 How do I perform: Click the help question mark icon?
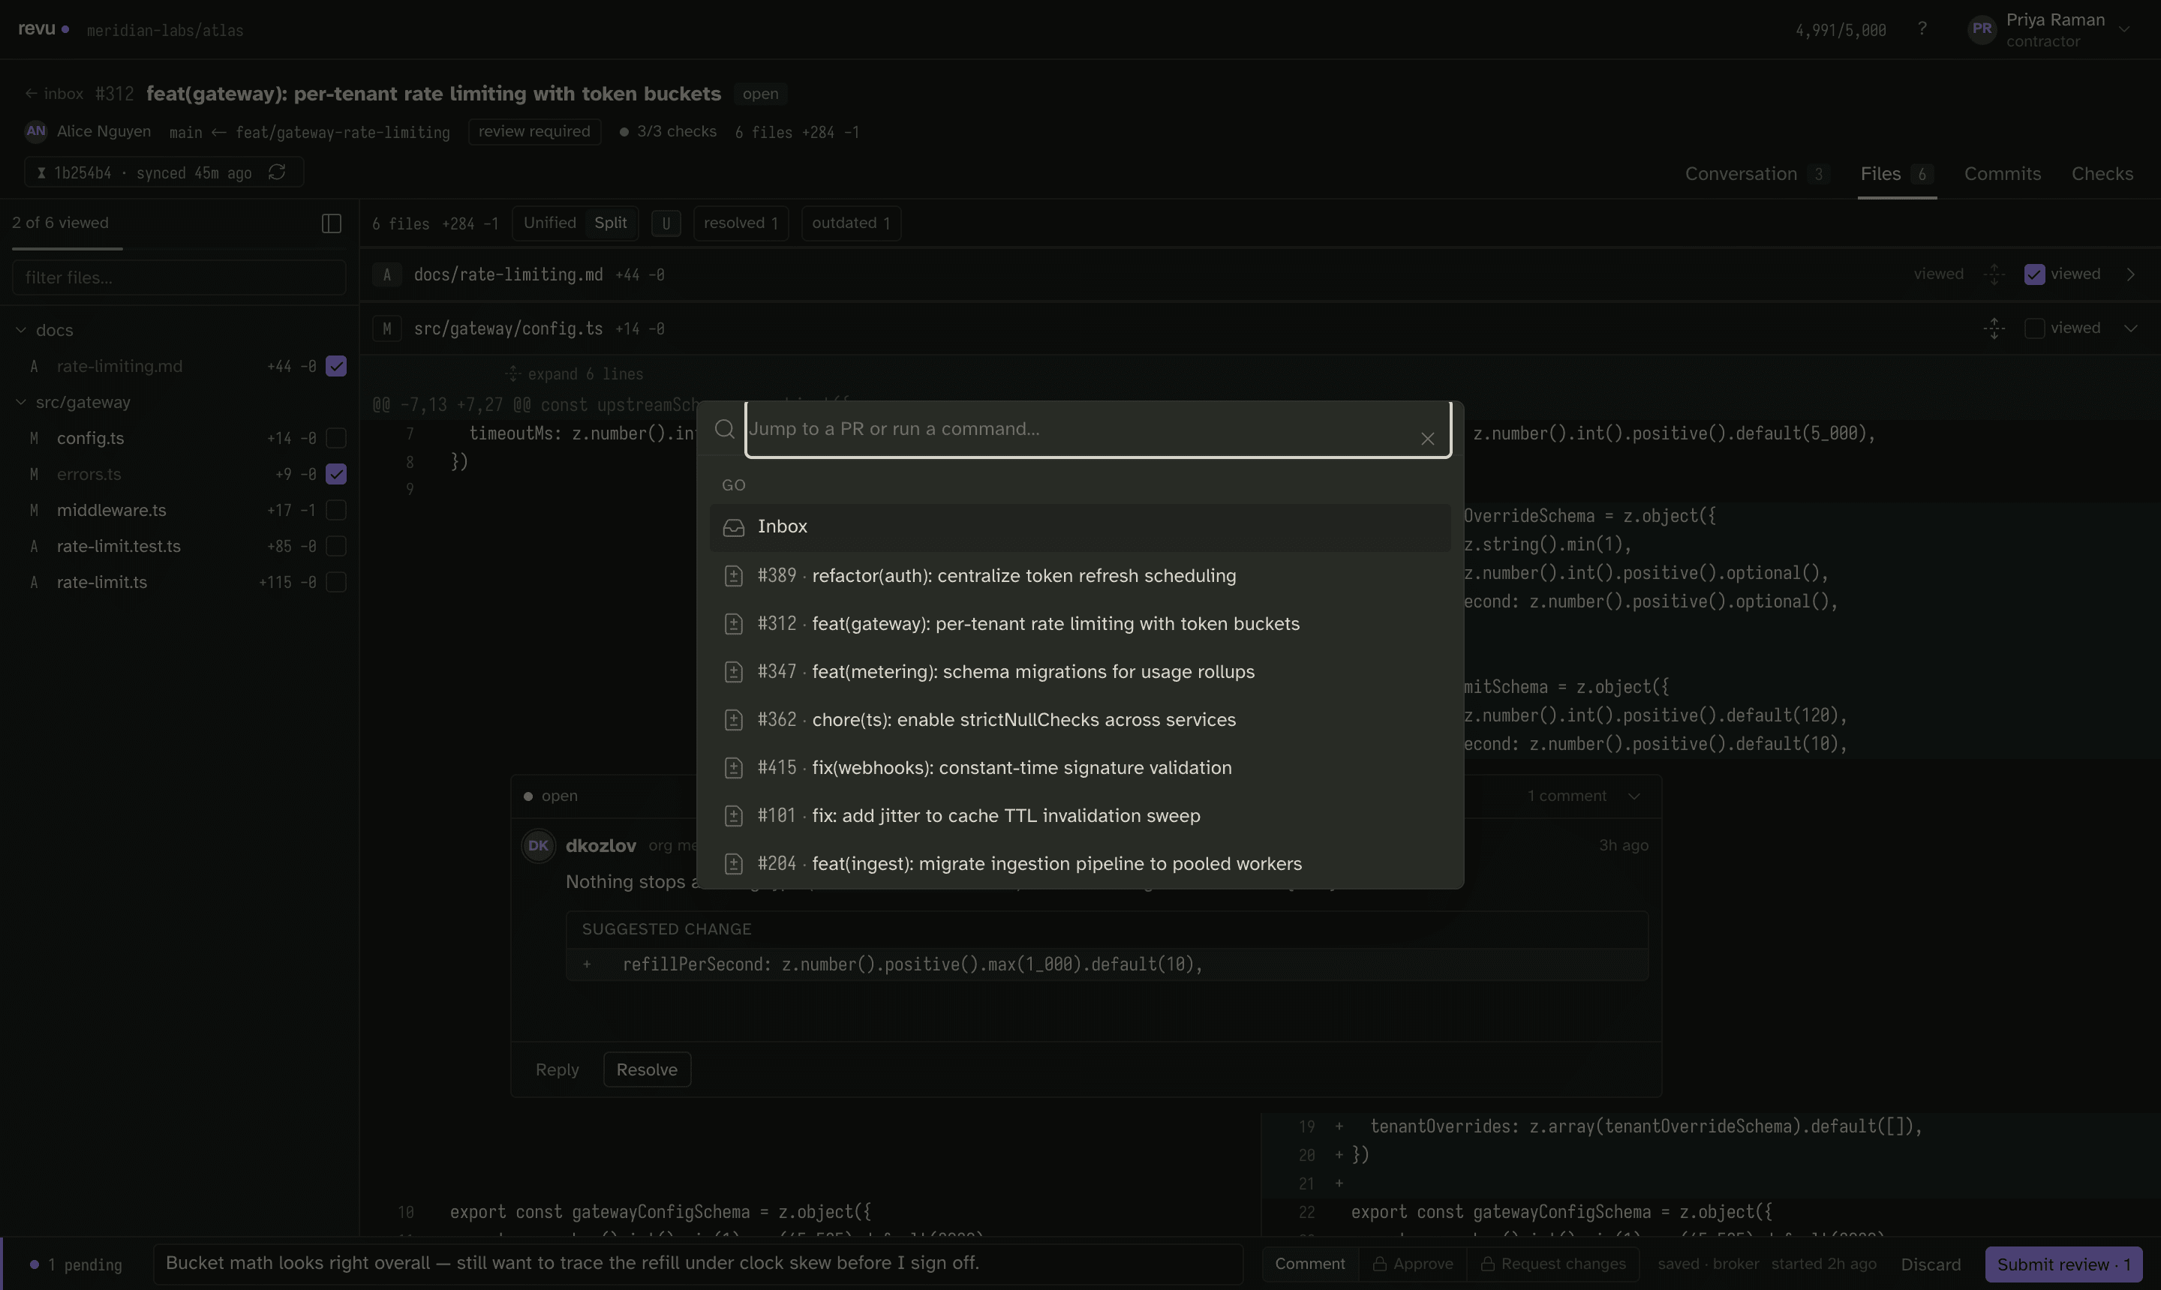pyautogui.click(x=1922, y=28)
